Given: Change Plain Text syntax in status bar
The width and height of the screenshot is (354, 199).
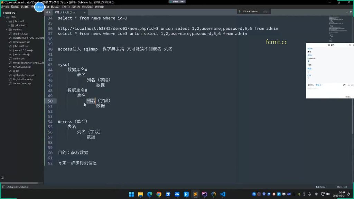Looking at the screenshot, I should click(x=342, y=187).
